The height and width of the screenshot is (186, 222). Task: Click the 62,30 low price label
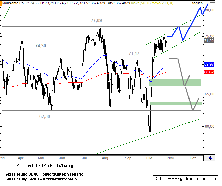point(45,116)
